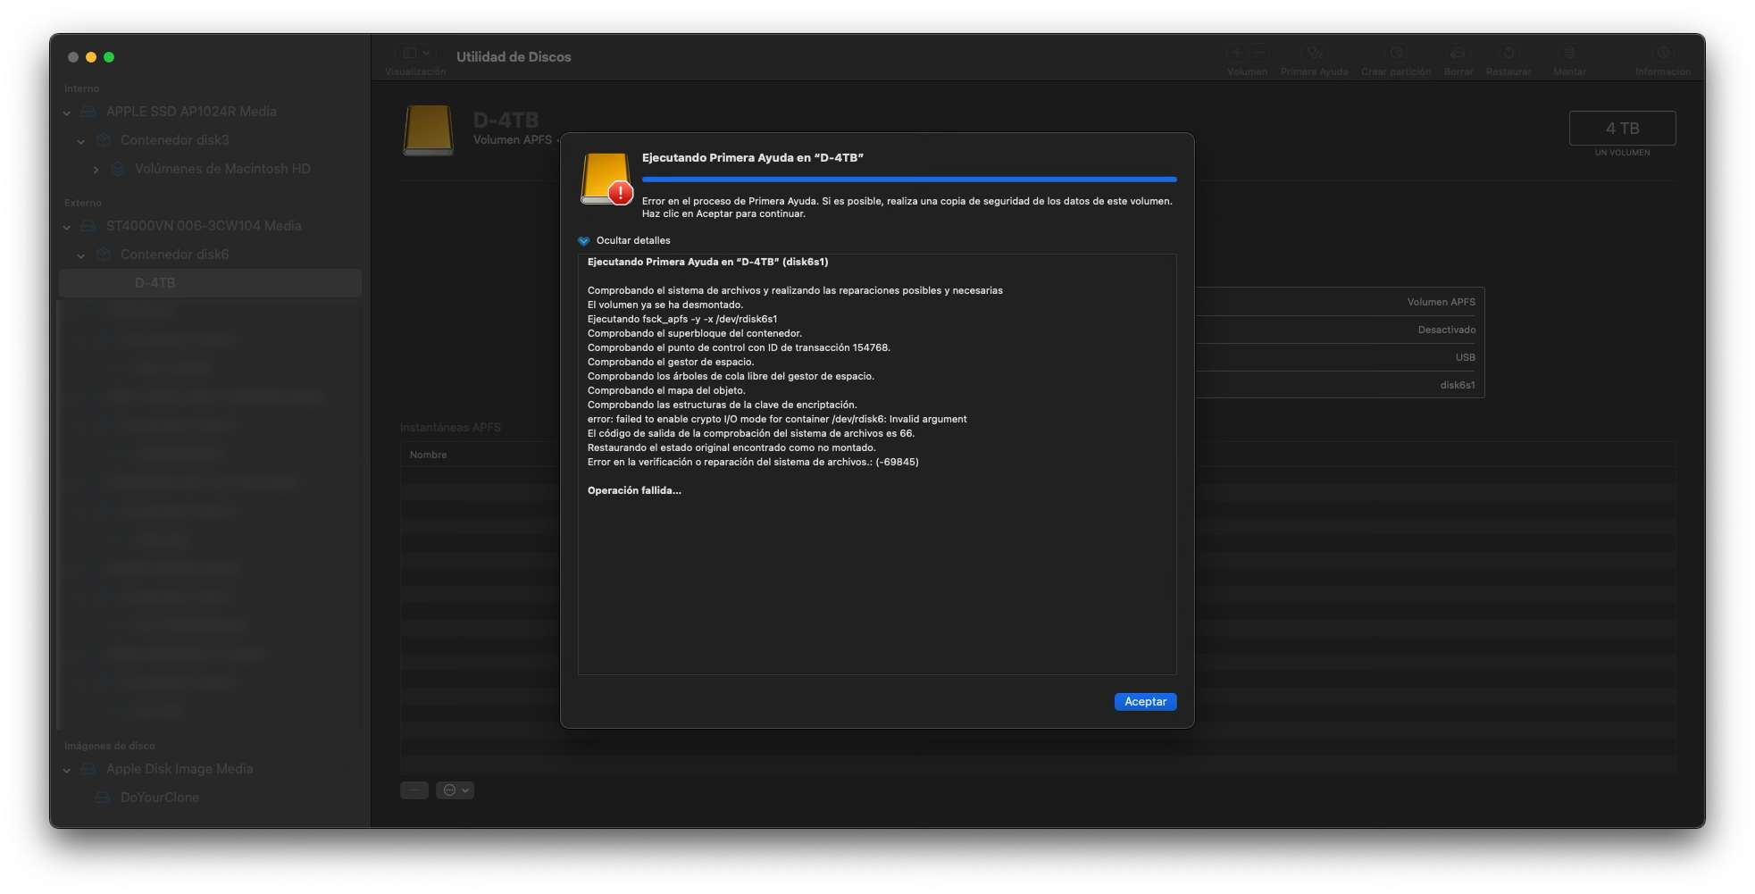Click the blue First Aid progress bar
Screen dimensions: 1755x894
click(908, 179)
